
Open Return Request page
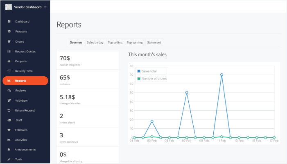[25, 110]
